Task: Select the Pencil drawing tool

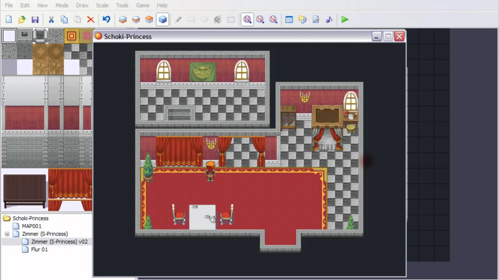Action: [x=178, y=19]
